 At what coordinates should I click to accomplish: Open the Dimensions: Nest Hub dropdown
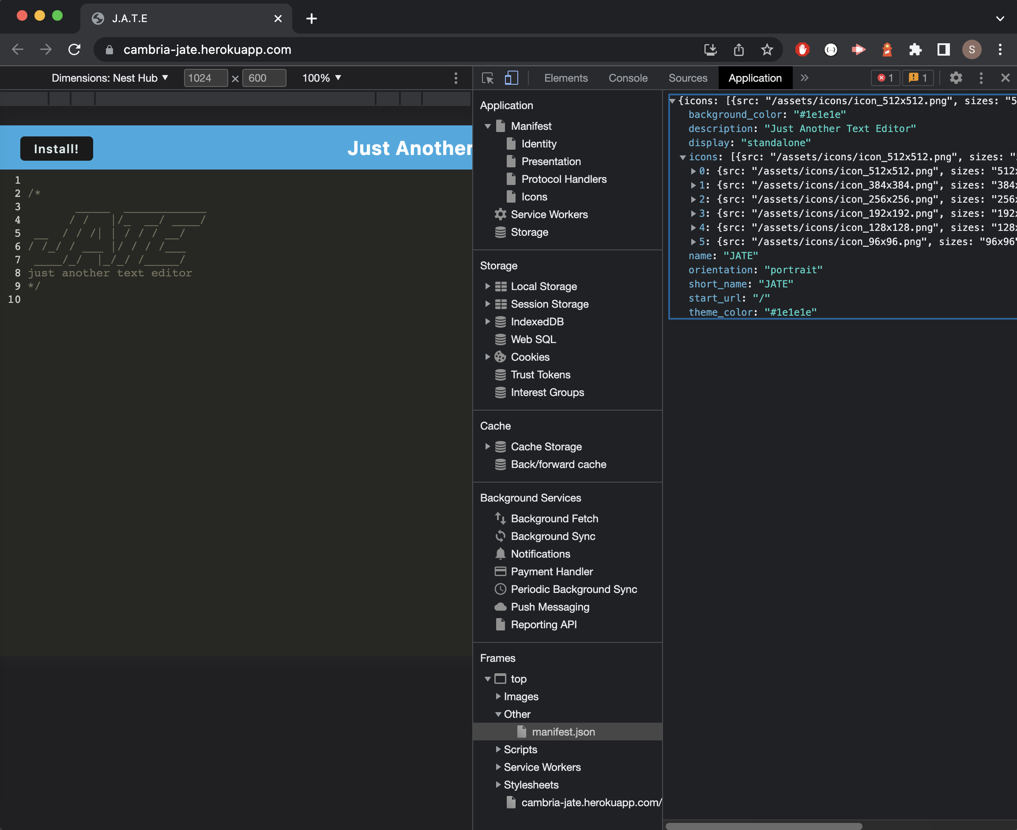(111, 78)
